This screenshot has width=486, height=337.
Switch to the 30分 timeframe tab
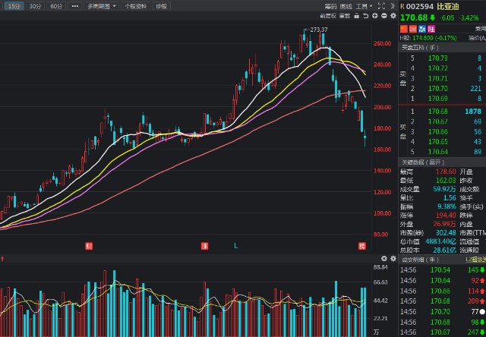(35, 5)
